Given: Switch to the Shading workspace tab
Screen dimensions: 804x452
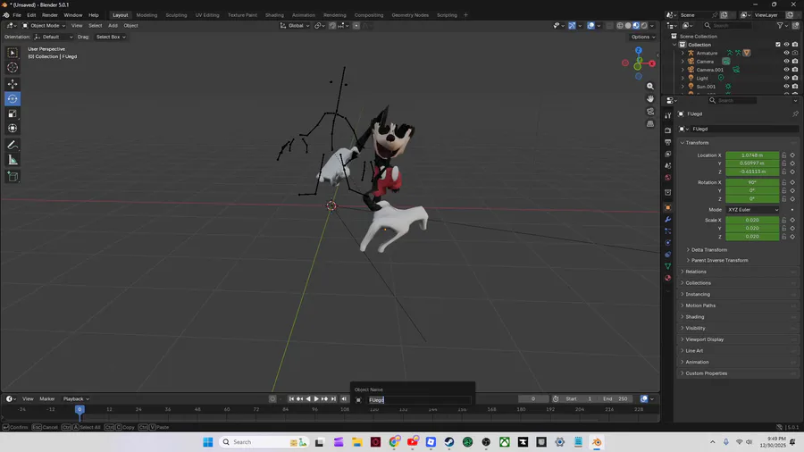Looking at the screenshot, I should point(274,15).
